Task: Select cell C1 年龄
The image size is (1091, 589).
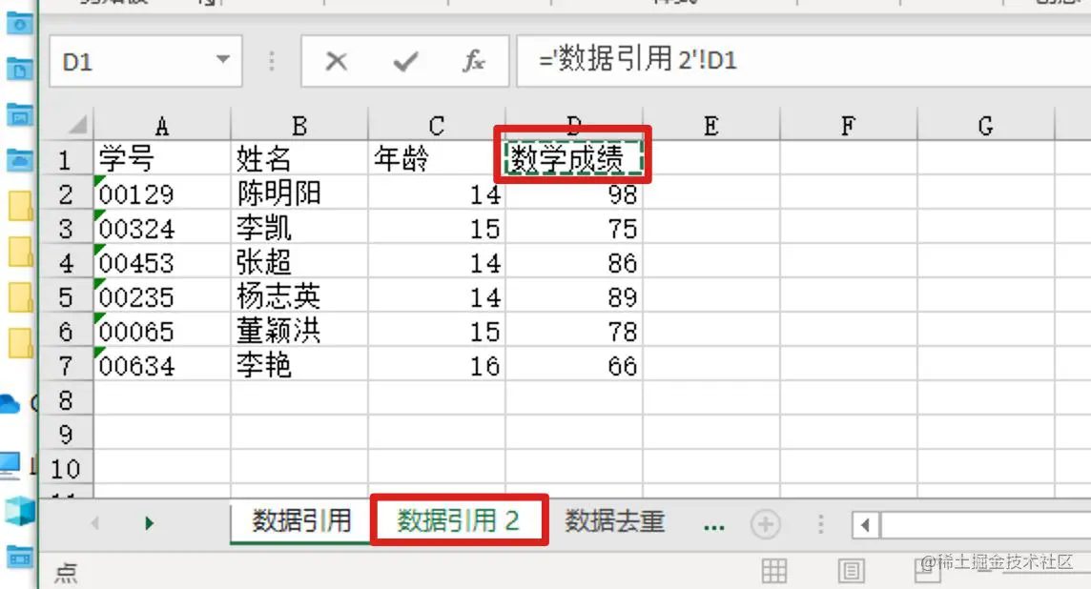Action: tap(436, 159)
